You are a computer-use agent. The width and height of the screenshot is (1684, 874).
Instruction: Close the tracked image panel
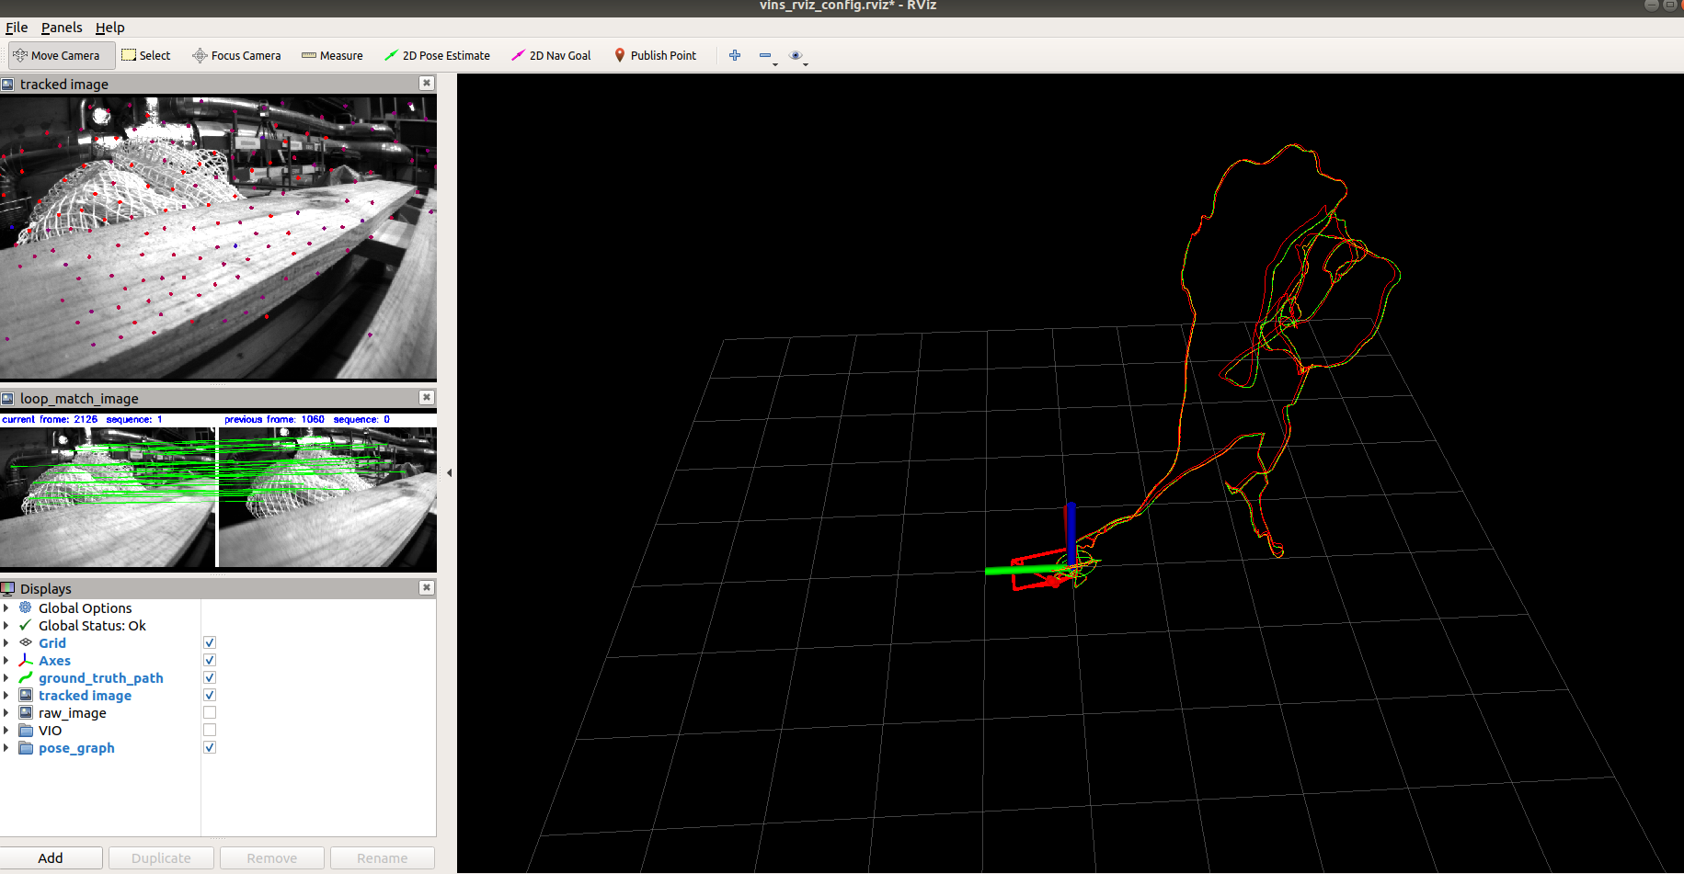click(x=427, y=83)
